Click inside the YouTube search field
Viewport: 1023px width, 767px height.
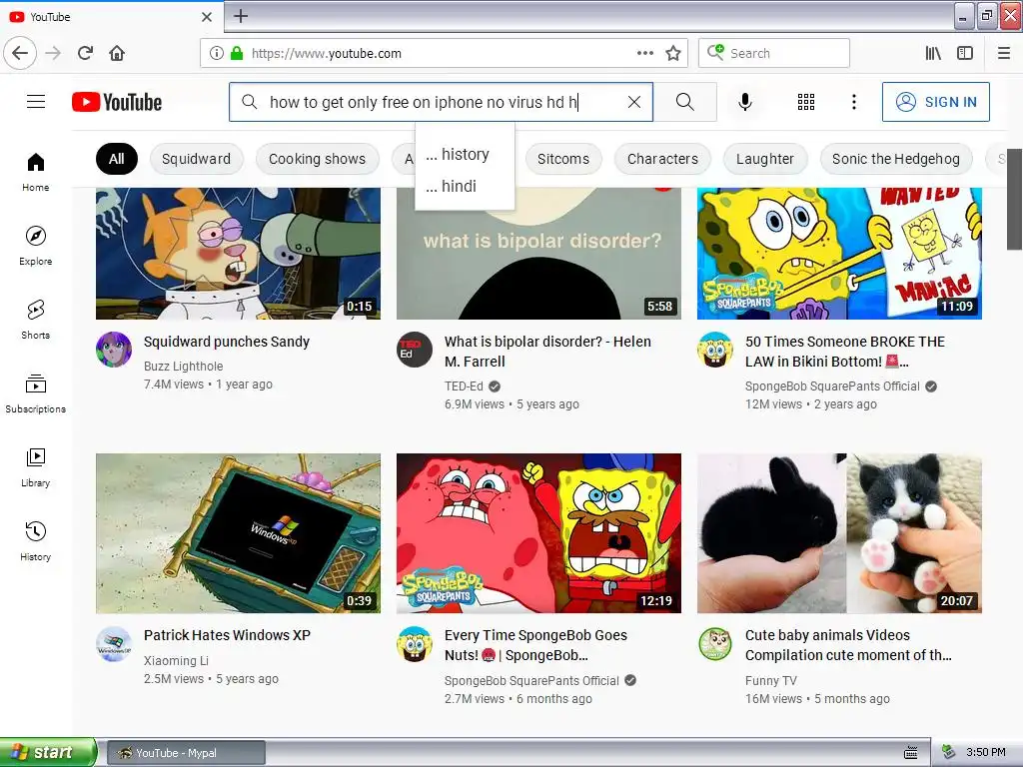[x=441, y=102]
